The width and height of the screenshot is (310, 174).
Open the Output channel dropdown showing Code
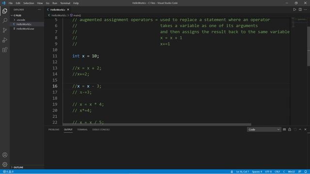tap(264, 130)
